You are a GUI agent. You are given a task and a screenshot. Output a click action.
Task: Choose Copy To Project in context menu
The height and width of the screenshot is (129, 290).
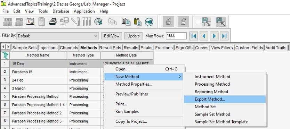pos(131,121)
